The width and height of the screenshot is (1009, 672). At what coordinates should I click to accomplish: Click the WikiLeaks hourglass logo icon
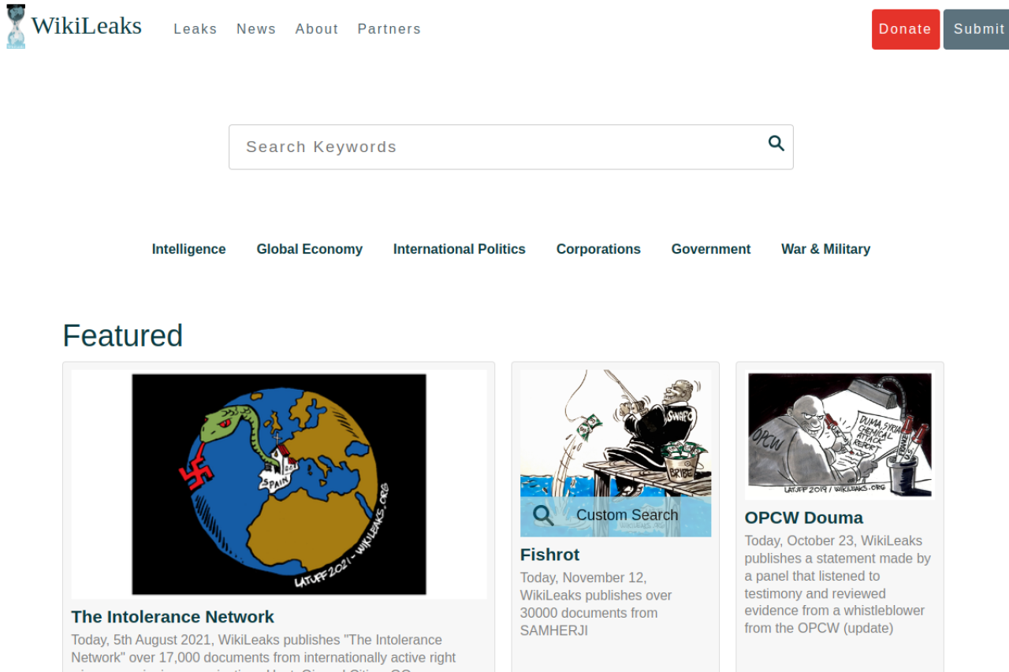(x=16, y=27)
